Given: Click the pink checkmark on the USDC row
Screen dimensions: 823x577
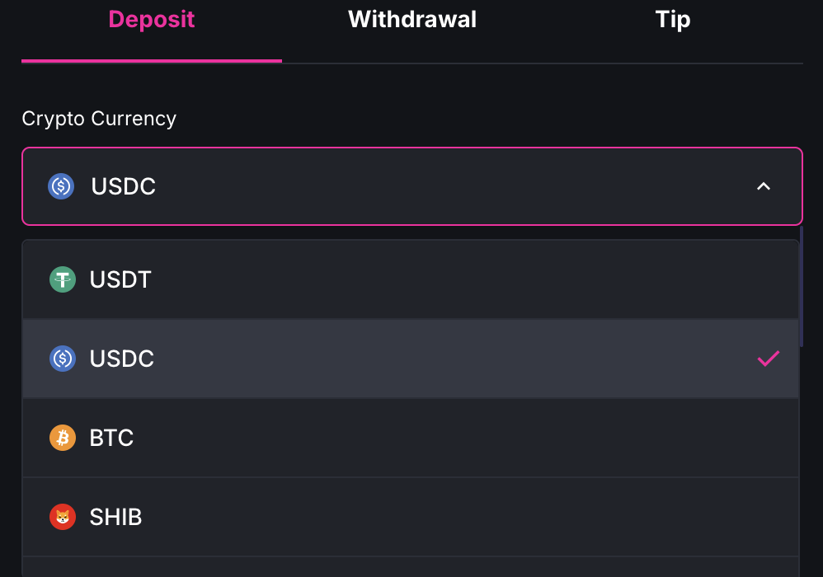Looking at the screenshot, I should [768, 359].
